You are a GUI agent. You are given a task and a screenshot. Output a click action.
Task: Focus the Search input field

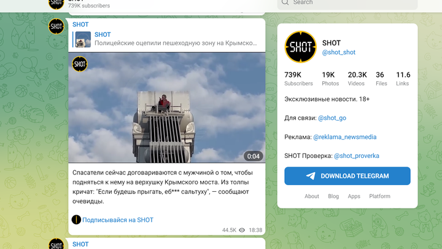tap(347, 4)
